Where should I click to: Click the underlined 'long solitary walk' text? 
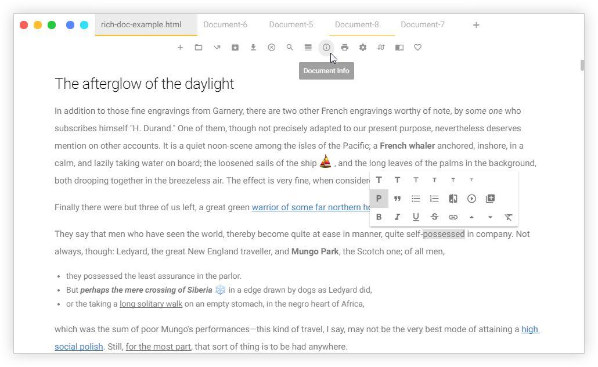click(x=151, y=304)
